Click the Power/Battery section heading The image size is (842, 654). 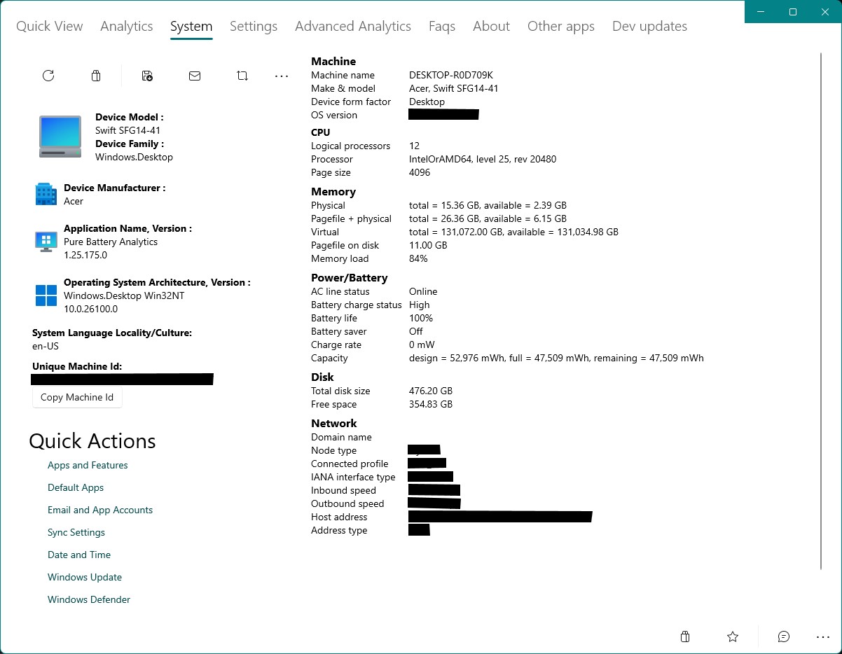(x=349, y=277)
